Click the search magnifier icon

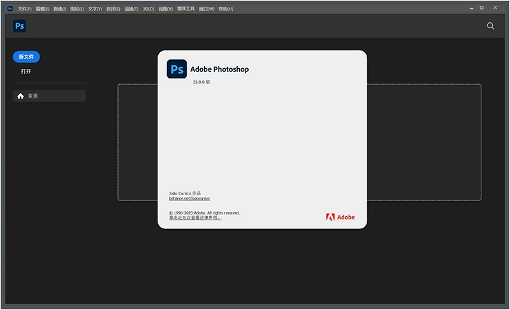coord(490,26)
